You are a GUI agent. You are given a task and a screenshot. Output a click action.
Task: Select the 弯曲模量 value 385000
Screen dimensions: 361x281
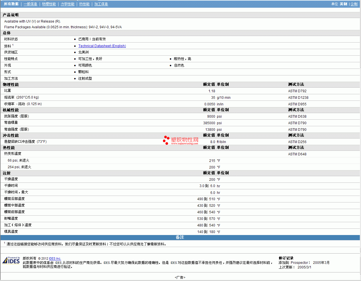click(x=209, y=123)
